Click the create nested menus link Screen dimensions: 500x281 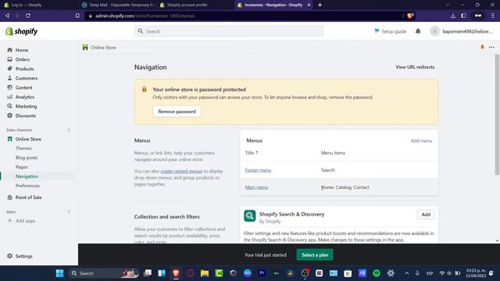(181, 171)
